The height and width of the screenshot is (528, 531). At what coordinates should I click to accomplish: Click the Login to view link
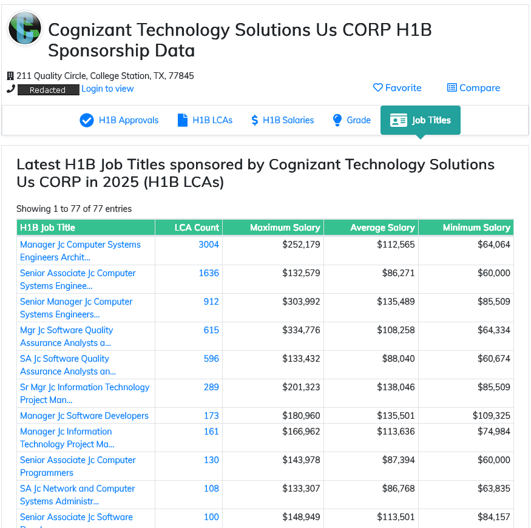pyautogui.click(x=107, y=89)
